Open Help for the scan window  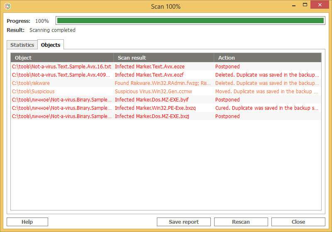[x=27, y=222]
